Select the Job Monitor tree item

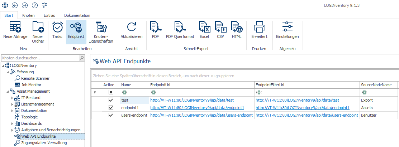31,85
